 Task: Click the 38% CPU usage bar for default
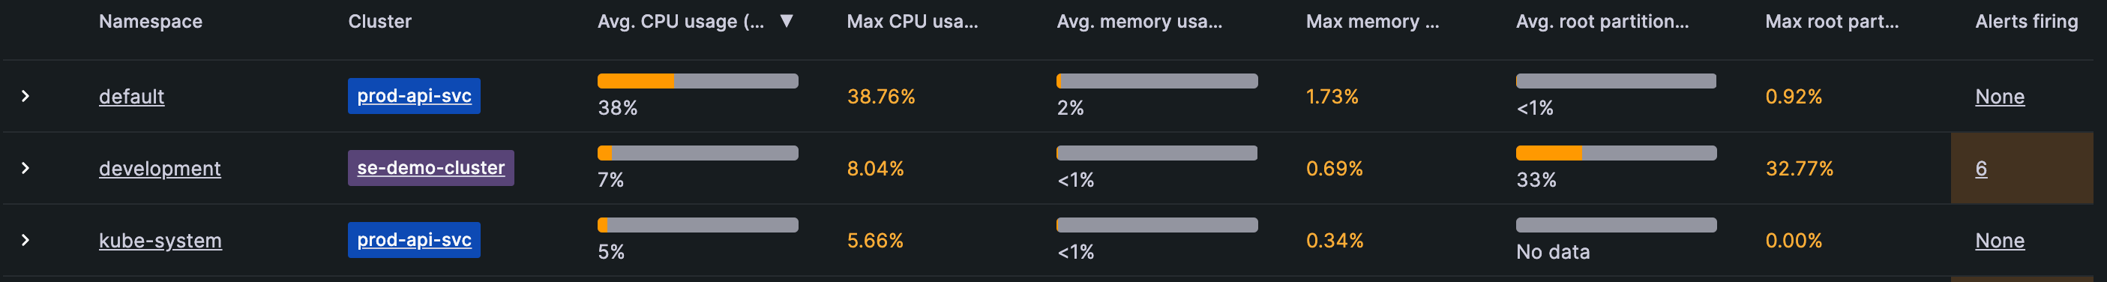(x=697, y=81)
